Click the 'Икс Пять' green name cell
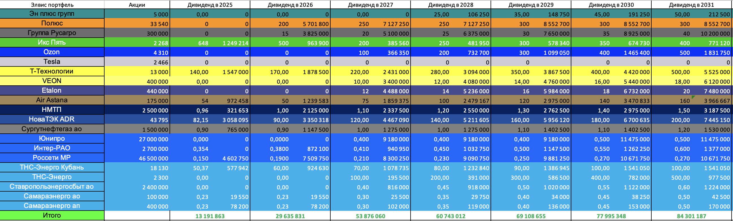Screen dimensions: 733x221 tap(52, 42)
